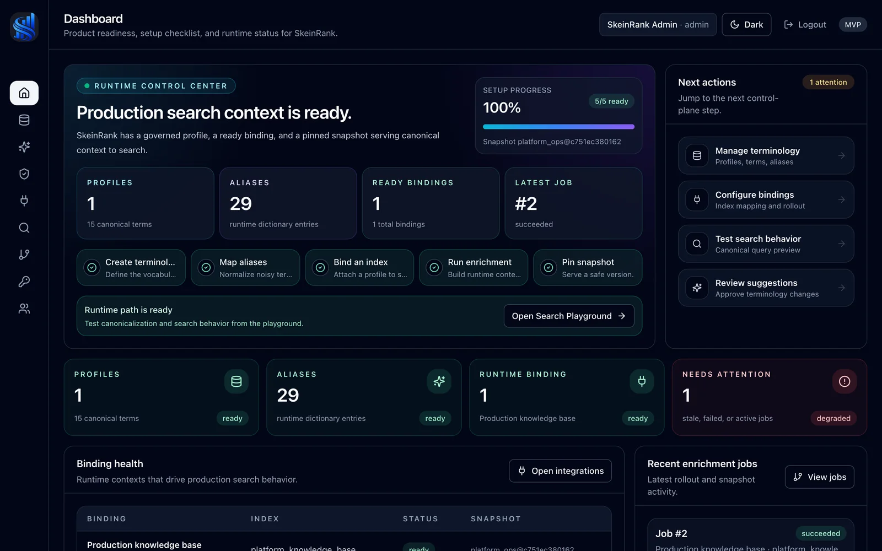
Task: Click the Job #2 heading in recent jobs
Action: click(671, 533)
